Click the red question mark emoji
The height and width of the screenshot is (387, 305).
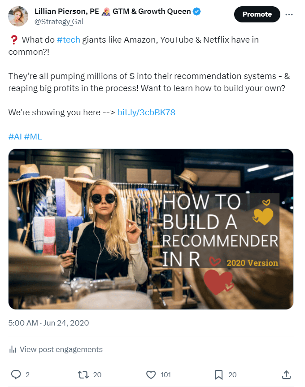13,40
